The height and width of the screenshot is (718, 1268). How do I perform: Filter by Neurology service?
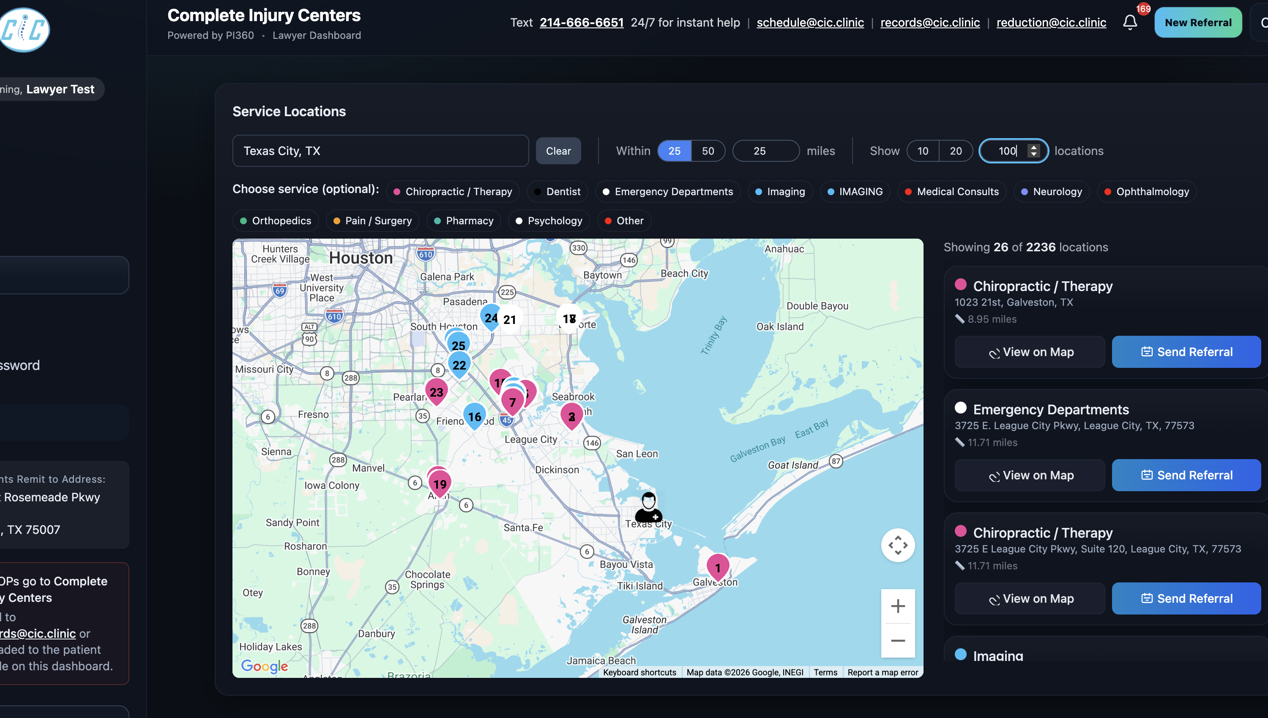click(1052, 191)
